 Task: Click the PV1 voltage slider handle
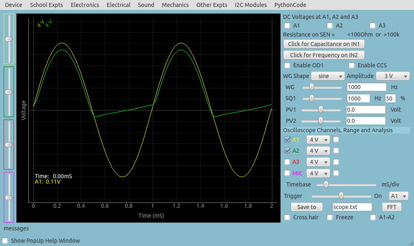321,110
